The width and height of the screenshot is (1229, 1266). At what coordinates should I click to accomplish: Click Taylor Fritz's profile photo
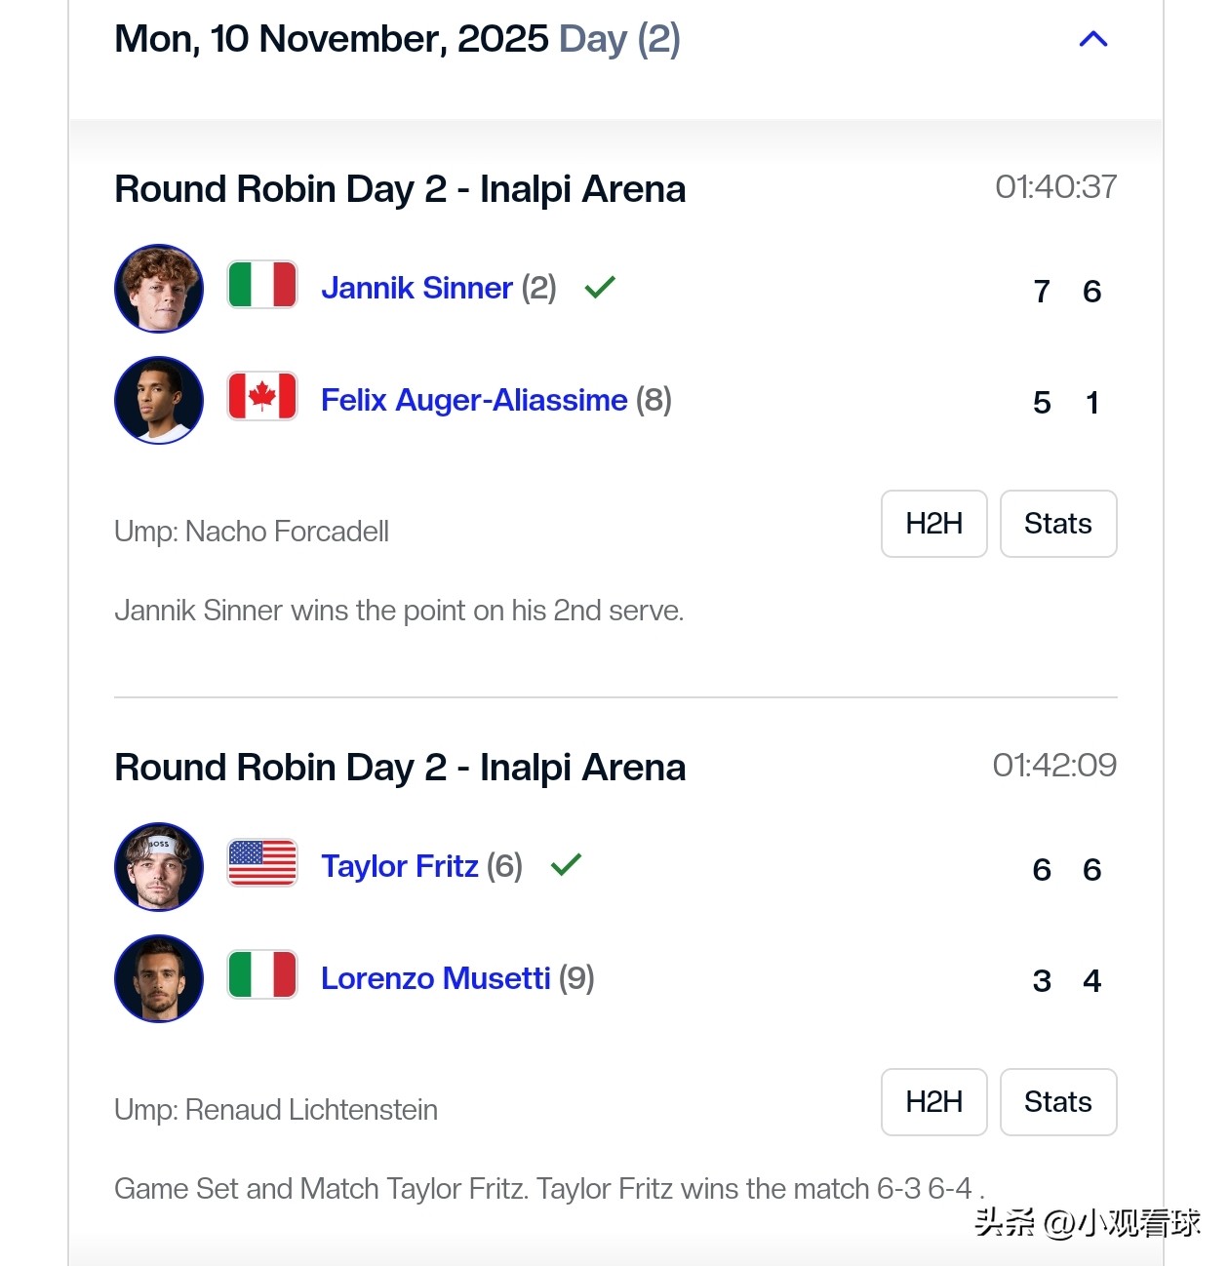point(159,867)
